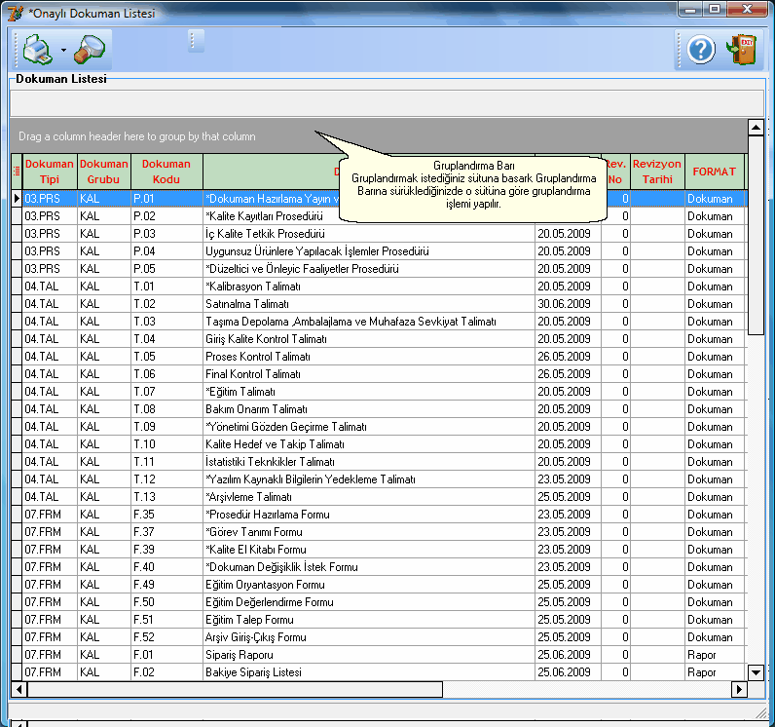Select 'Uygunsuz Ürünlere Yapılacak İşlemler Prosedürü'
Image resolution: width=775 pixels, height=727 pixels.
click(x=379, y=251)
